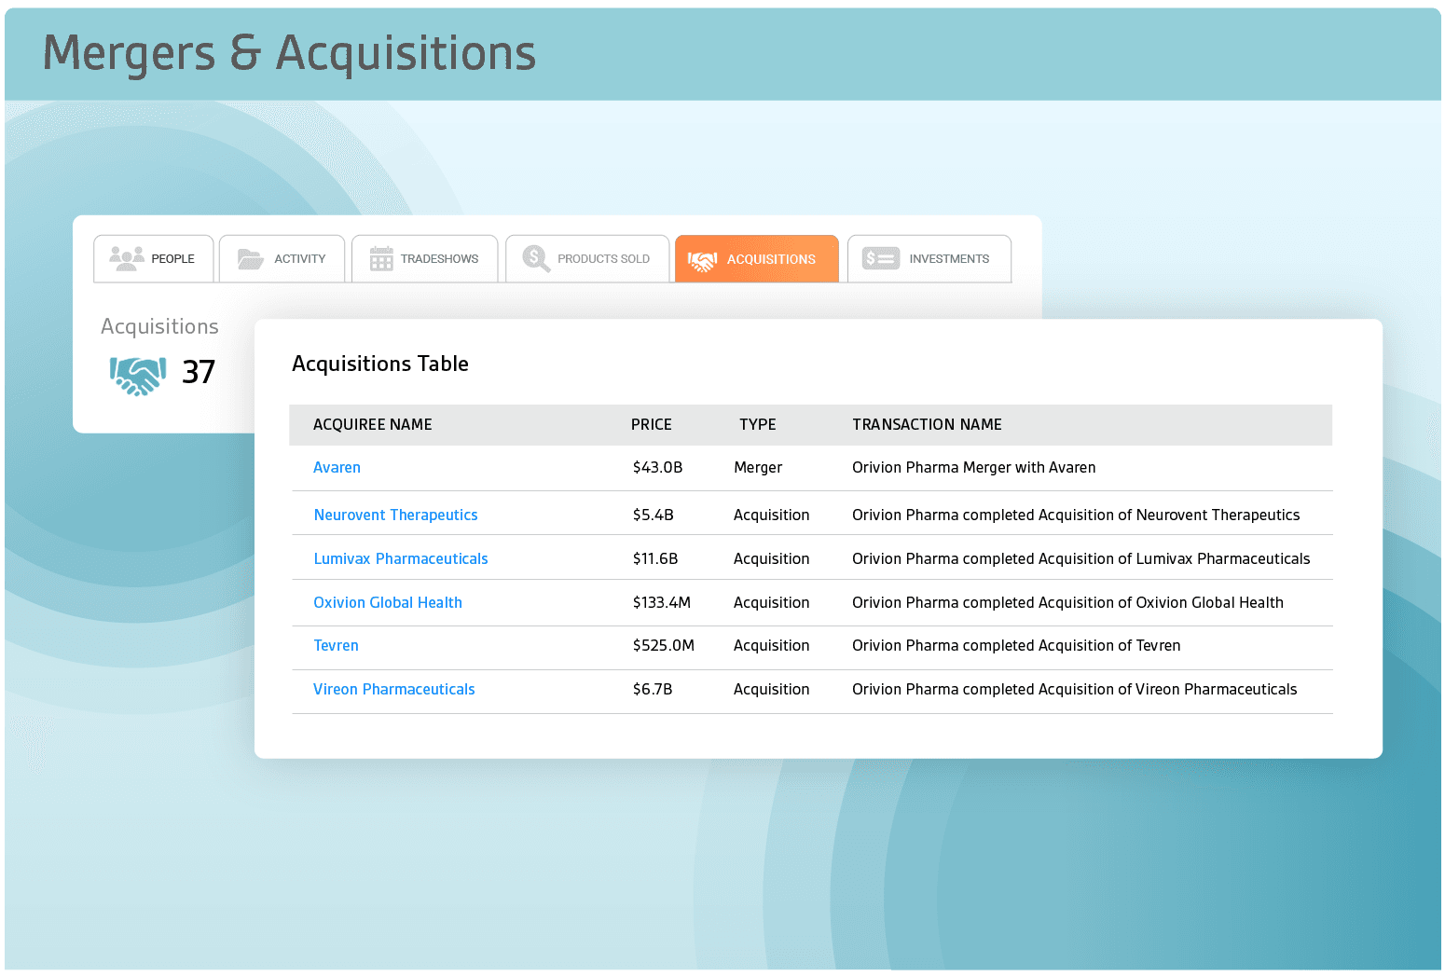Click Acquisition type in Neurovent row
This screenshot has width=1445, height=976.
pyautogui.click(x=772, y=515)
